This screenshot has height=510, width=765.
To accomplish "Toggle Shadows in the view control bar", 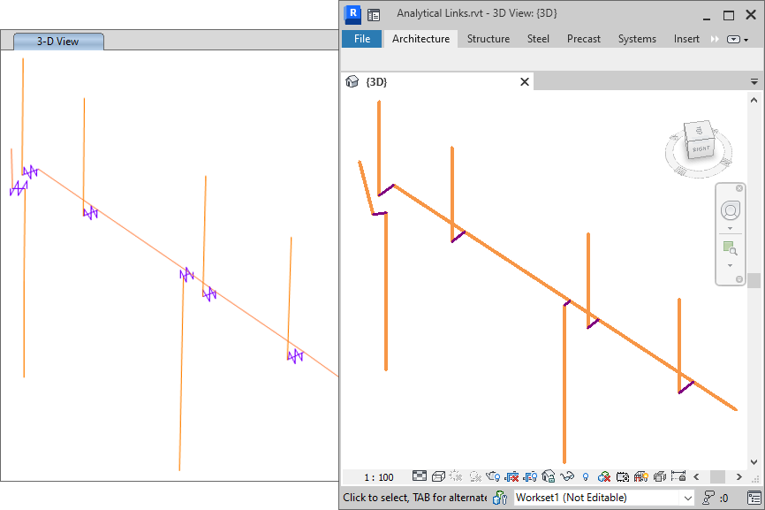I will tap(474, 476).
